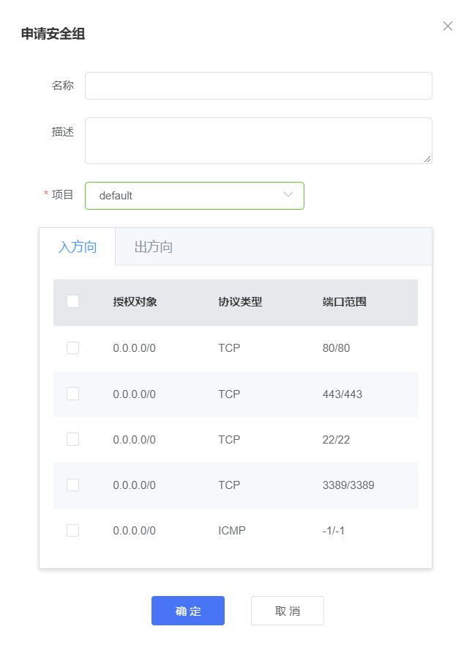472x651 pixels.
Task: Click the 授权对象 column header
Action: click(x=135, y=302)
